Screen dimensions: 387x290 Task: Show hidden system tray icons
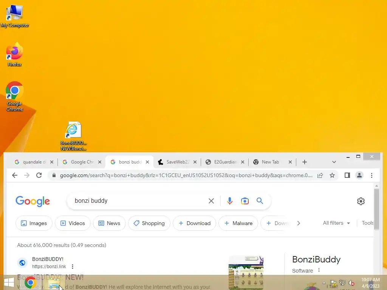coord(324,283)
